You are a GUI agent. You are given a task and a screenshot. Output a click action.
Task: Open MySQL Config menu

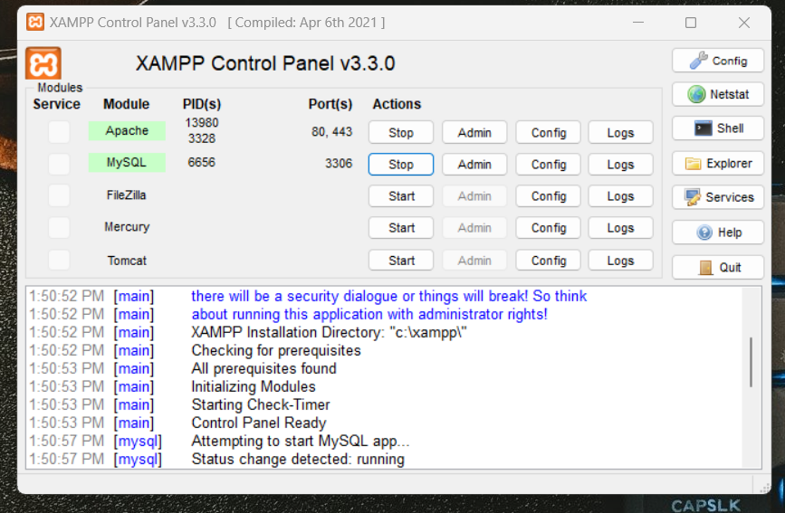coord(548,164)
